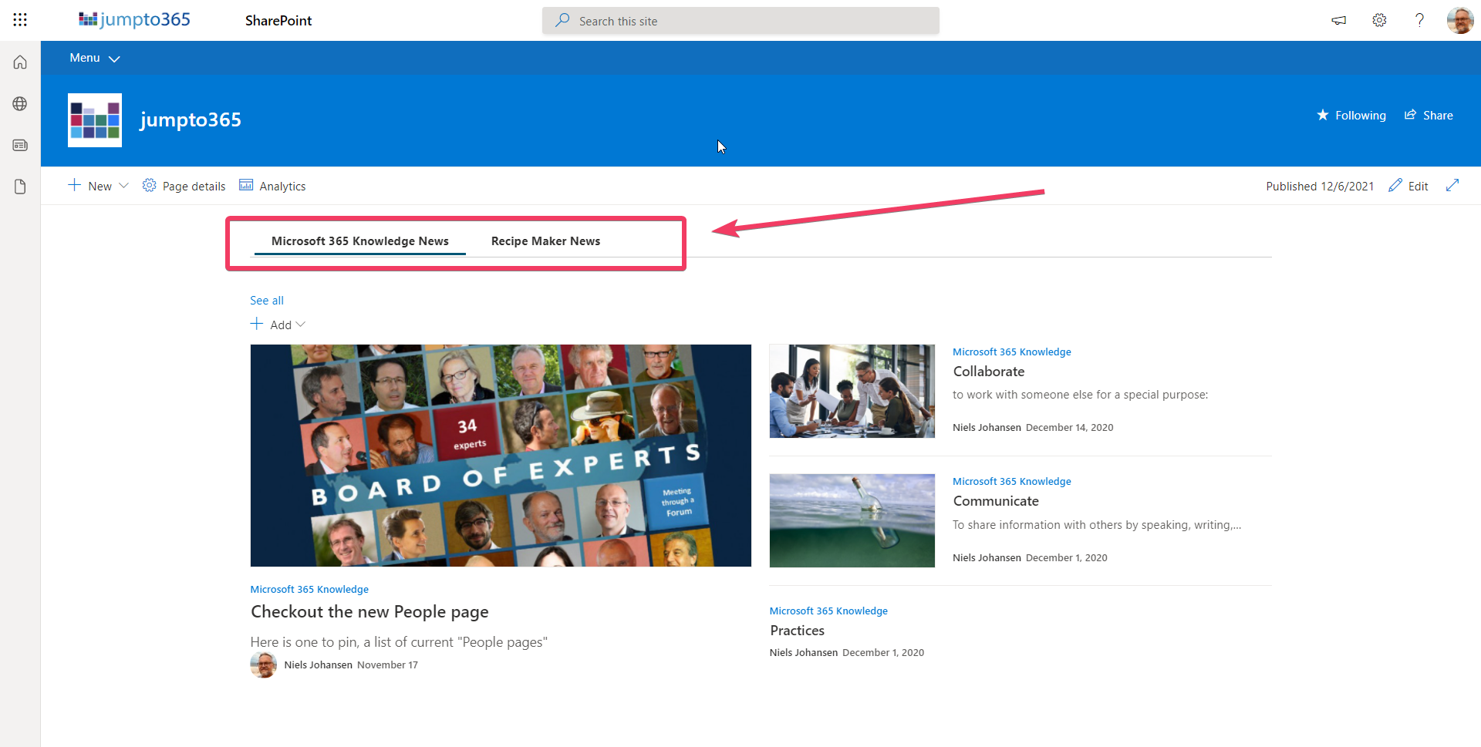Select the Home icon in the left sidebar
The image size is (1481, 747).
(x=19, y=62)
